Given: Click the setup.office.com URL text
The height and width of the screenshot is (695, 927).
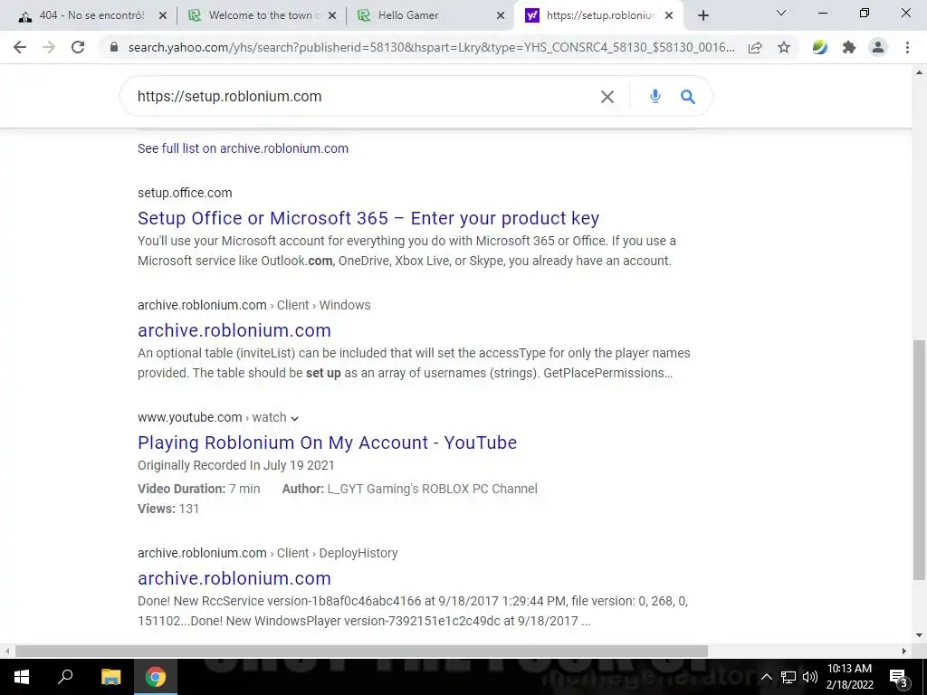Looking at the screenshot, I should point(185,193).
